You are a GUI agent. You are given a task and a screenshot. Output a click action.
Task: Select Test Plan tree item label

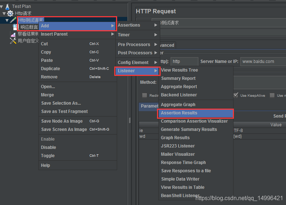[21, 6]
